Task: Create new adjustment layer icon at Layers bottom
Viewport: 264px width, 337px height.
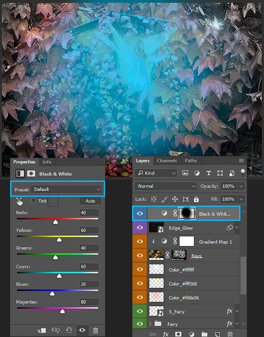Action: coord(192,334)
